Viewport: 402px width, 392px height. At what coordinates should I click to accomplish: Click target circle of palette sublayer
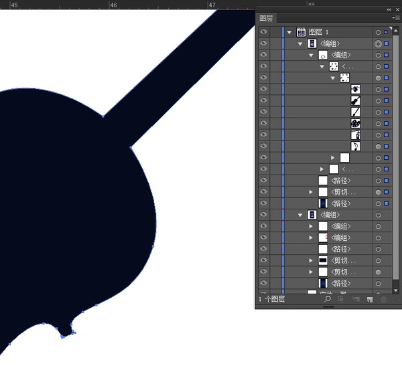[378, 124]
